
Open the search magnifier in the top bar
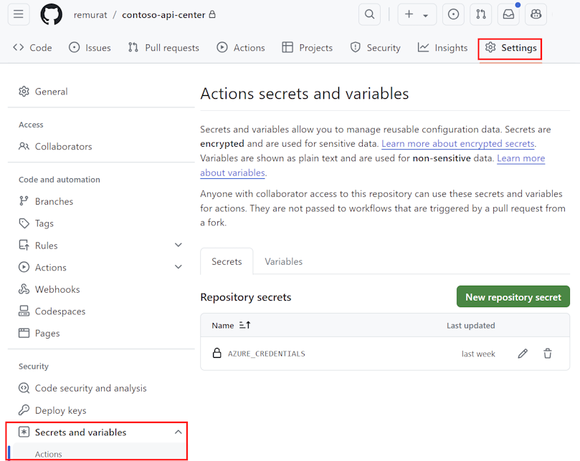coord(369,14)
